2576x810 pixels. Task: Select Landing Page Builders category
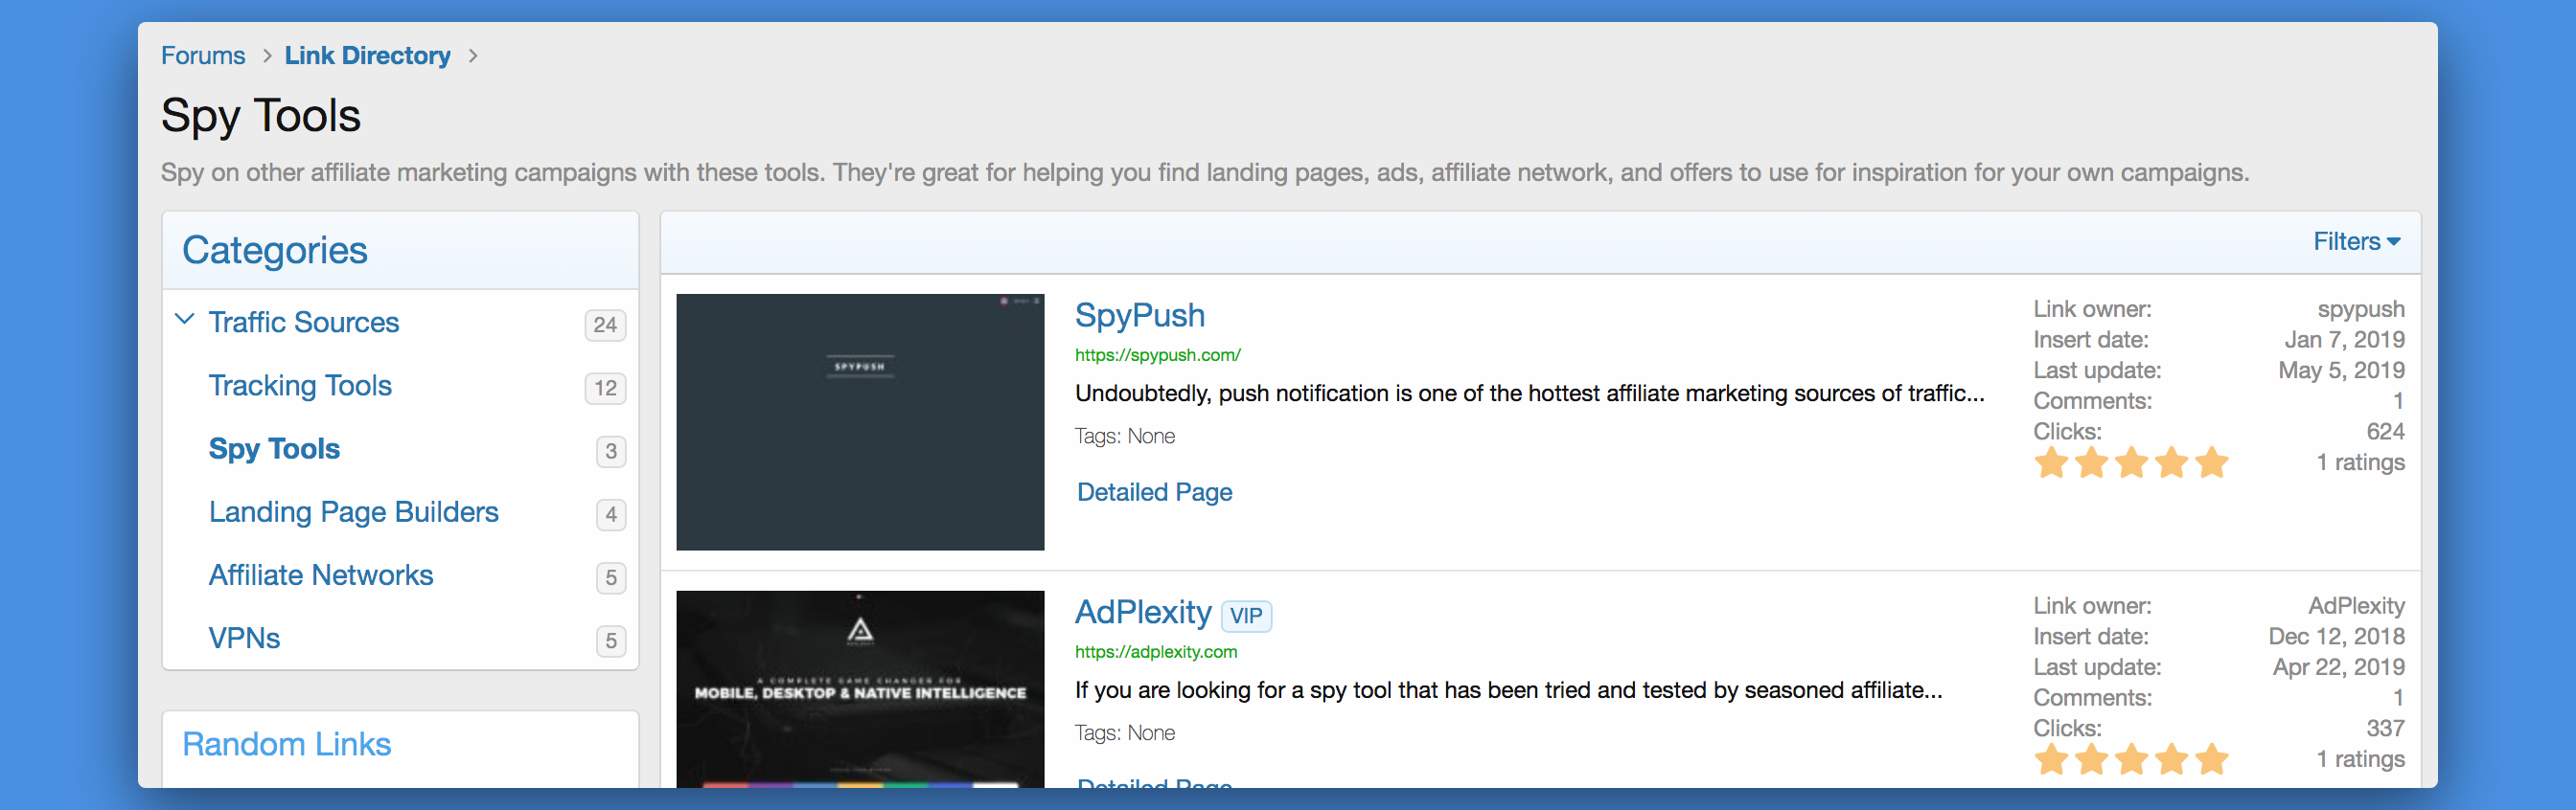[353, 512]
